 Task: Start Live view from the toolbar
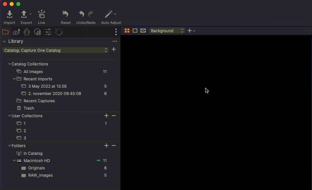[x=41, y=14]
